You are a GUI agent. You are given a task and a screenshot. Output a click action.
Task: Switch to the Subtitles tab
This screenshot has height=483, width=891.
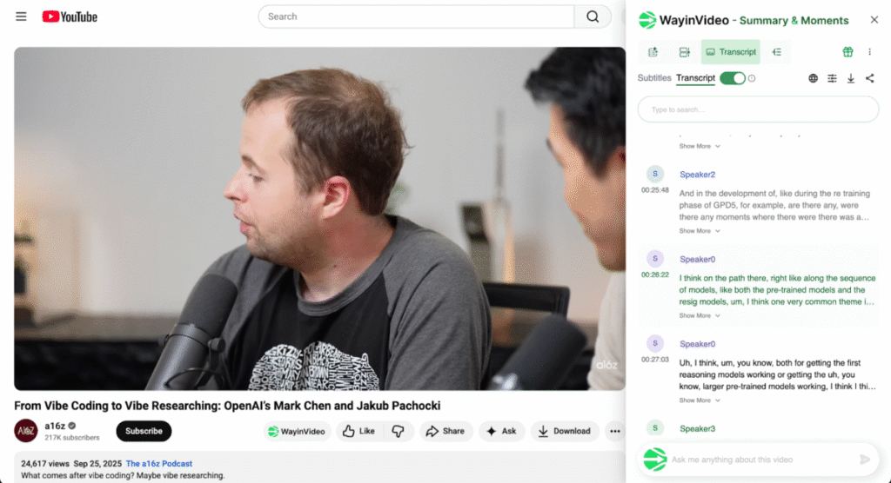[x=654, y=78]
